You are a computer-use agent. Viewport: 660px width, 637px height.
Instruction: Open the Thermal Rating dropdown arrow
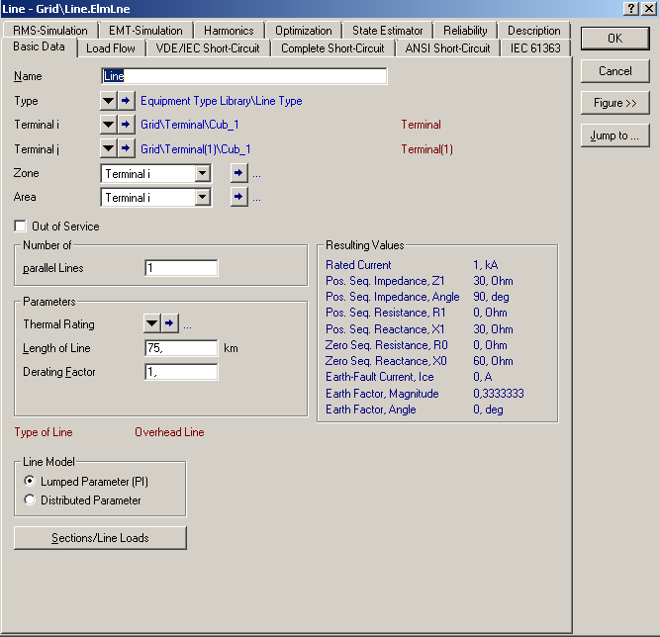click(x=152, y=323)
